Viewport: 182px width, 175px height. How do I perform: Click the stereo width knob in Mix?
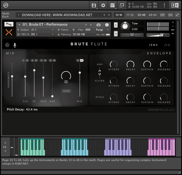[66, 76]
